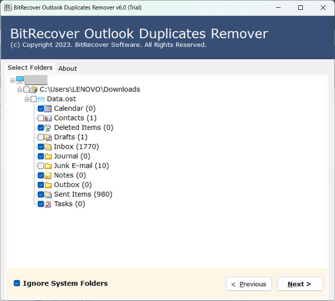Collapse the root computer tree node
The height and width of the screenshot is (301, 335).
[13, 80]
